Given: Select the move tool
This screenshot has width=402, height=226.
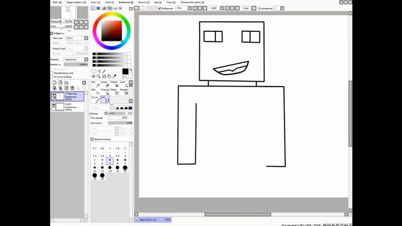Looking at the screenshot, I should [94, 77].
